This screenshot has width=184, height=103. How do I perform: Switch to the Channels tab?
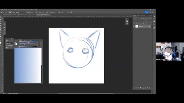[x=143, y=16]
